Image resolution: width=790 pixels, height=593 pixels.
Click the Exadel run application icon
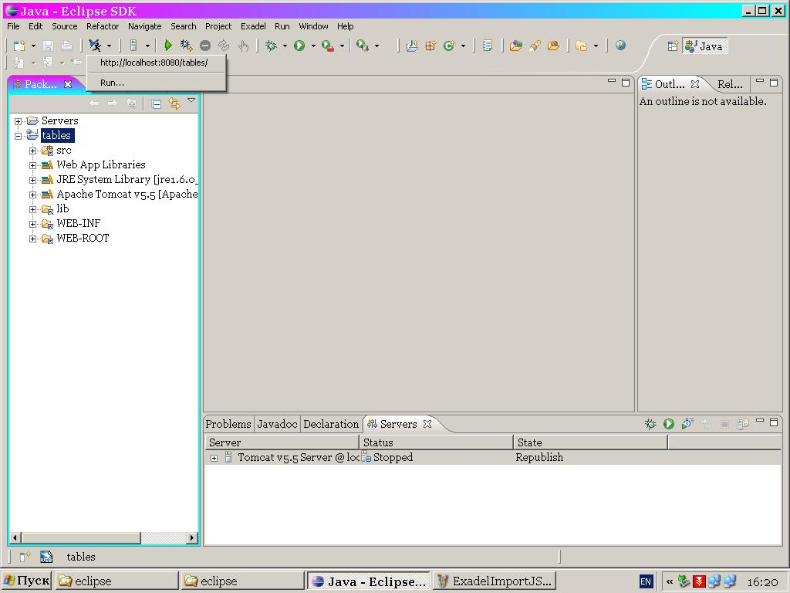click(95, 46)
